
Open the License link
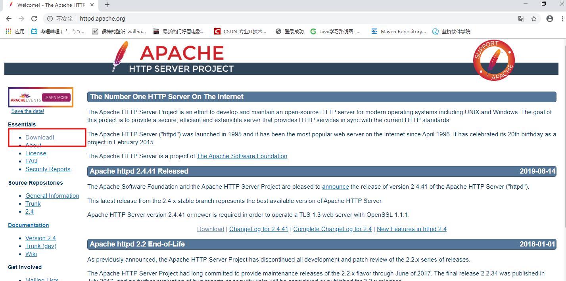[x=36, y=153]
